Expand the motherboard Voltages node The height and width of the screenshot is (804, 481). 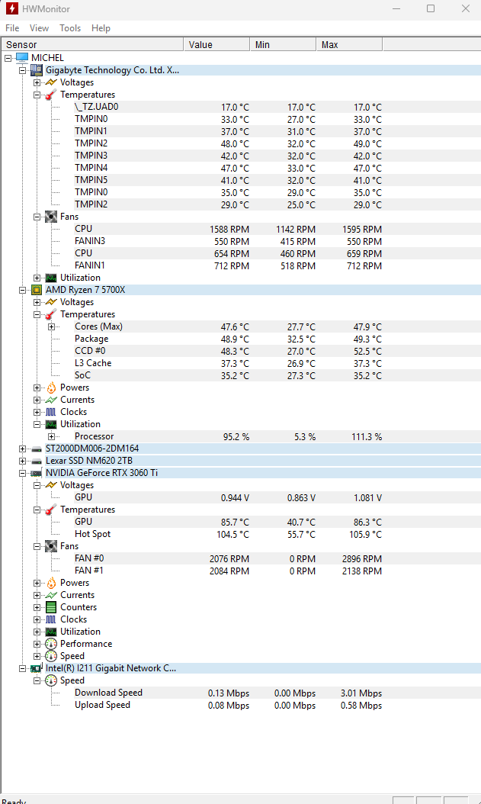click(x=37, y=83)
